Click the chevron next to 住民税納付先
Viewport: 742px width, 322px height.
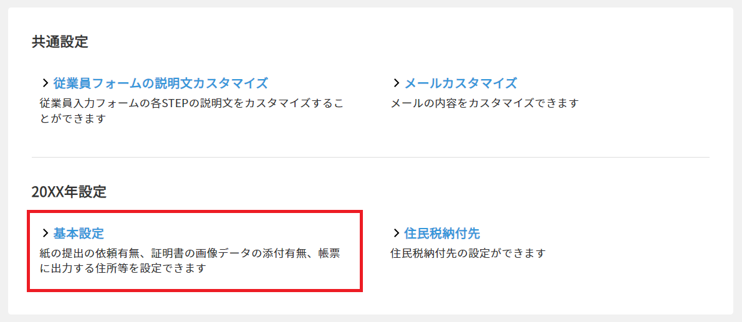click(396, 234)
